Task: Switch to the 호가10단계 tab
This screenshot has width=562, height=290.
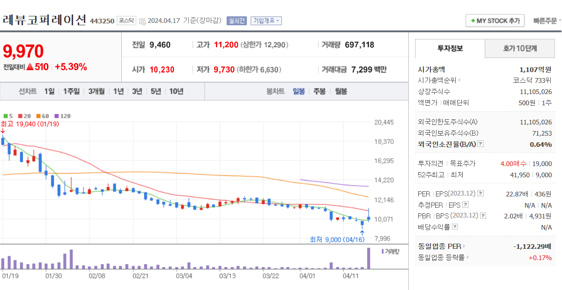Action: [x=520, y=48]
